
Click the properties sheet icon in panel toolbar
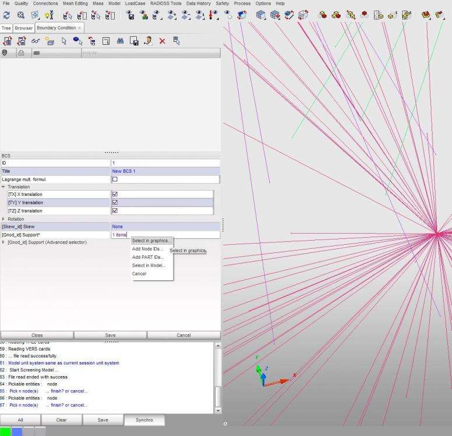click(x=106, y=41)
